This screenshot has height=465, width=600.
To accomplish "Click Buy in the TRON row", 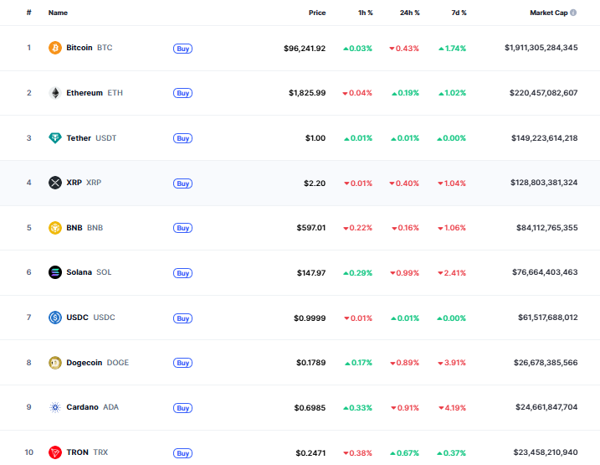I will pos(183,453).
